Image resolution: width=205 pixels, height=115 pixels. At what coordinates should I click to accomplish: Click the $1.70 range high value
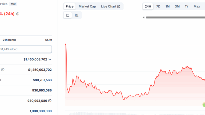(48, 40)
